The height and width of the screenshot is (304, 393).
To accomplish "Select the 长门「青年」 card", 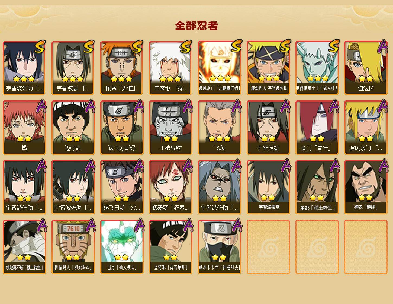I will [317, 128].
